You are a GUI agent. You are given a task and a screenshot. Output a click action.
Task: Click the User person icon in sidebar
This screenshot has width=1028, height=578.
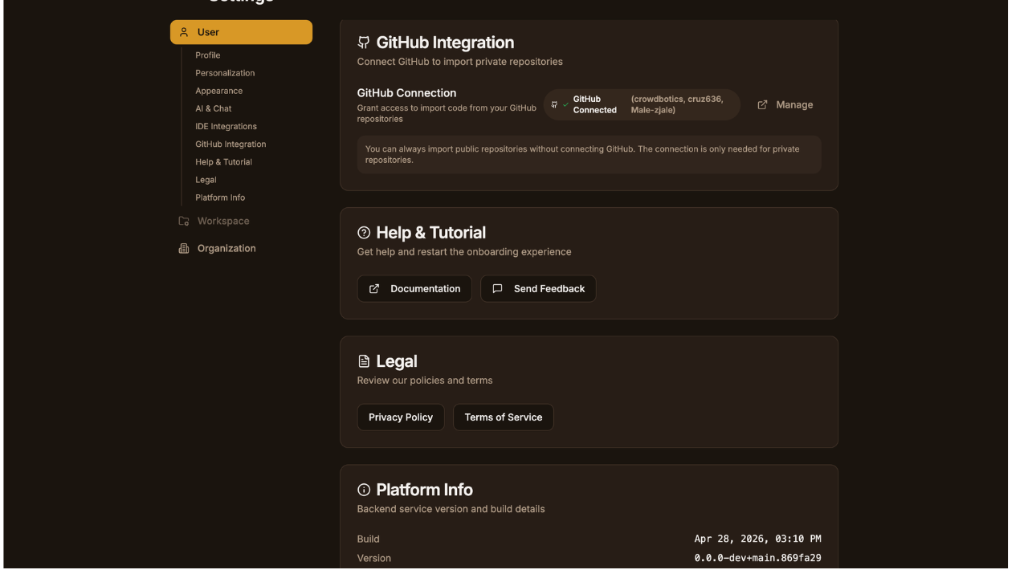184,32
